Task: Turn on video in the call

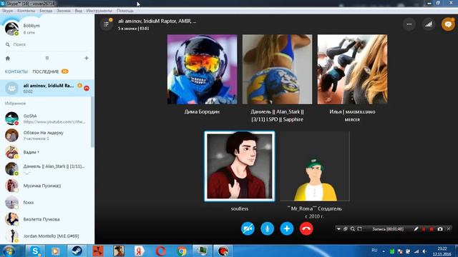Action: pos(248,228)
